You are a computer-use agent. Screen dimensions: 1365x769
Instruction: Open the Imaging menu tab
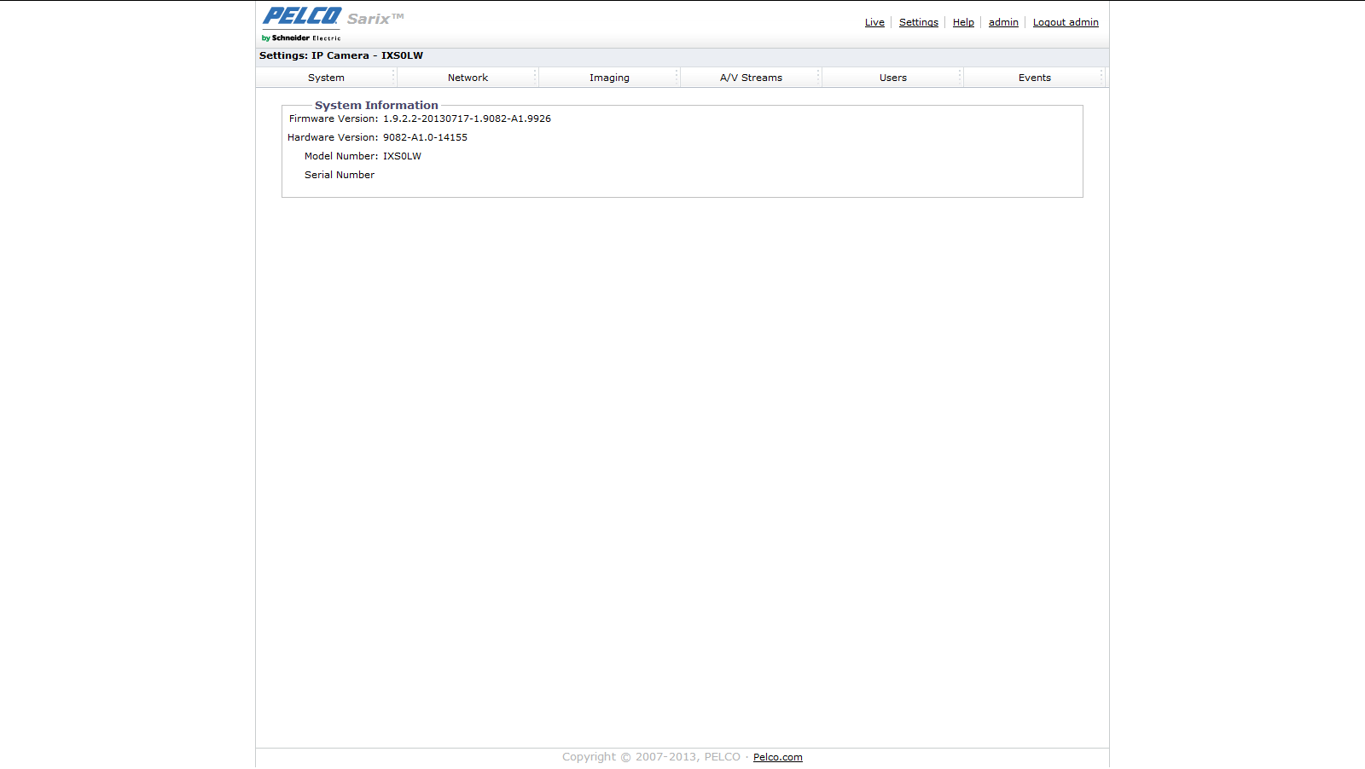609,78
